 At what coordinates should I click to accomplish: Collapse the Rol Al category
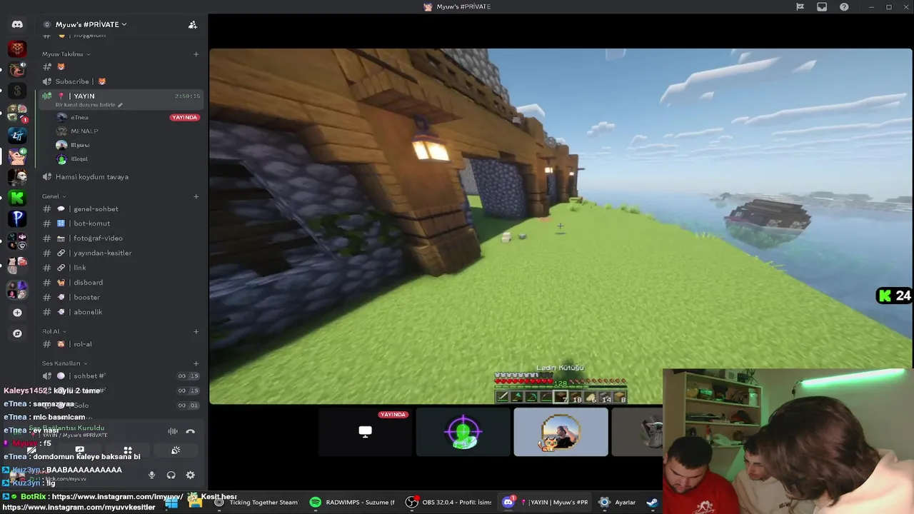coord(54,331)
